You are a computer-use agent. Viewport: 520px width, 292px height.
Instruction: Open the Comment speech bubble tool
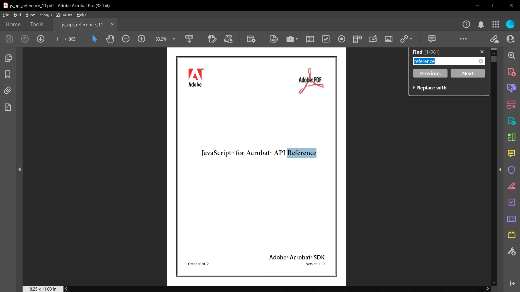(x=432, y=39)
